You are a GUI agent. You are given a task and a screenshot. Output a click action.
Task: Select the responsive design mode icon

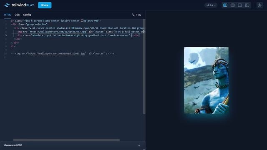pos(247,5)
